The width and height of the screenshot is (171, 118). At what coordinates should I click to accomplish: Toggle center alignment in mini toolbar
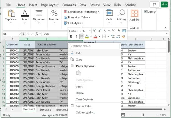click(x=82, y=36)
